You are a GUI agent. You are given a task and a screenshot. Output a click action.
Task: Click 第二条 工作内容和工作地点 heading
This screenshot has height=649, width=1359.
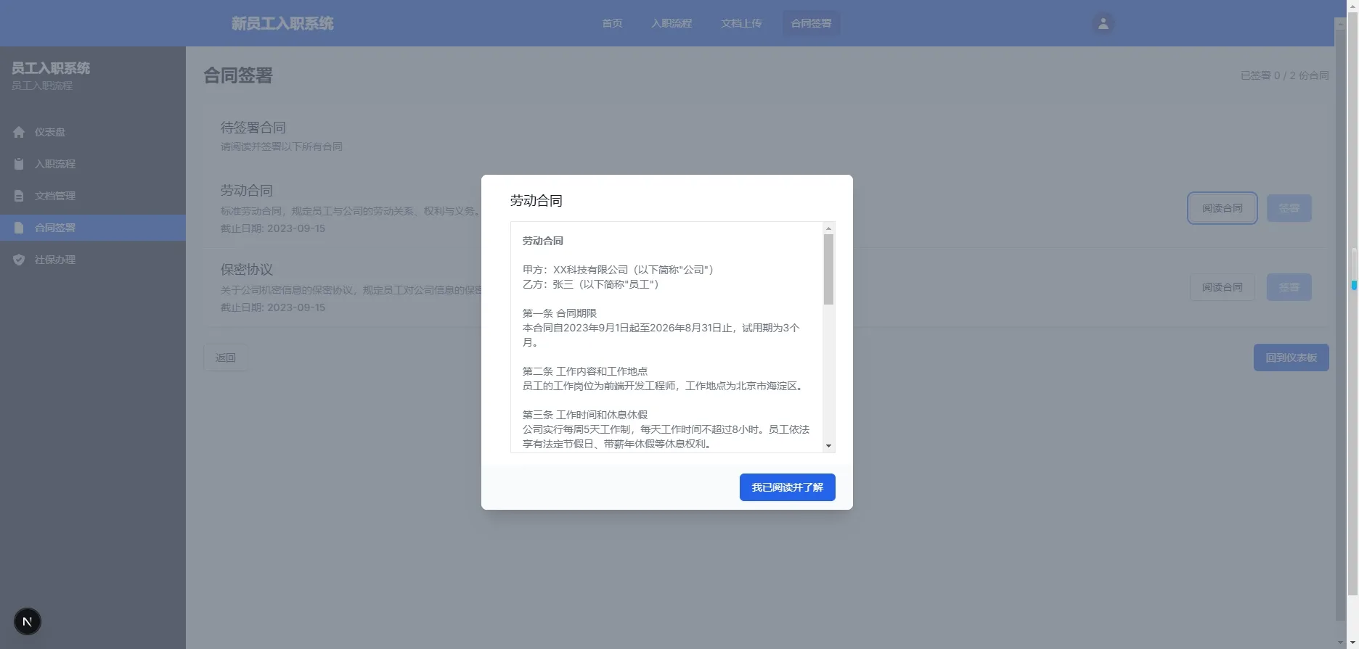(x=585, y=371)
